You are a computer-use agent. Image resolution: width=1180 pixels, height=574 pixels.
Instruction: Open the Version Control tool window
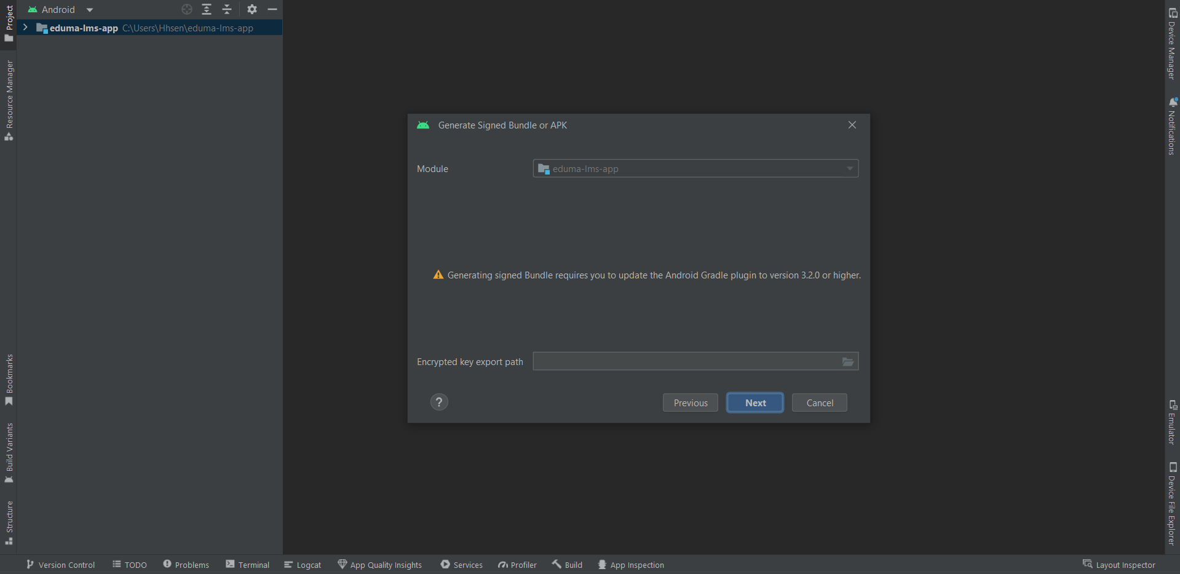(x=60, y=565)
